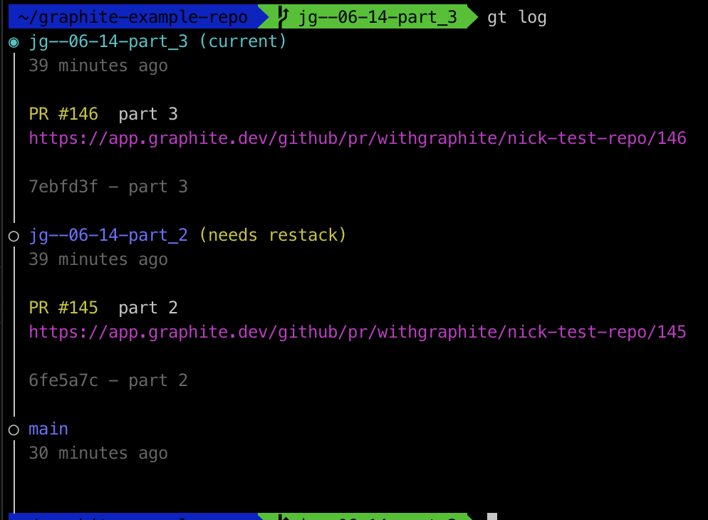Click the terminal cursor block at the bottom prompt

(x=492, y=516)
